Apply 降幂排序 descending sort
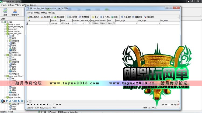The height and width of the screenshot is (113, 202). click(x=137, y=17)
